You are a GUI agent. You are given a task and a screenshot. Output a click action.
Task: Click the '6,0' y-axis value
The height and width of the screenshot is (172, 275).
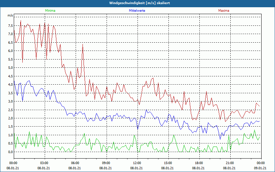pos(11,51)
